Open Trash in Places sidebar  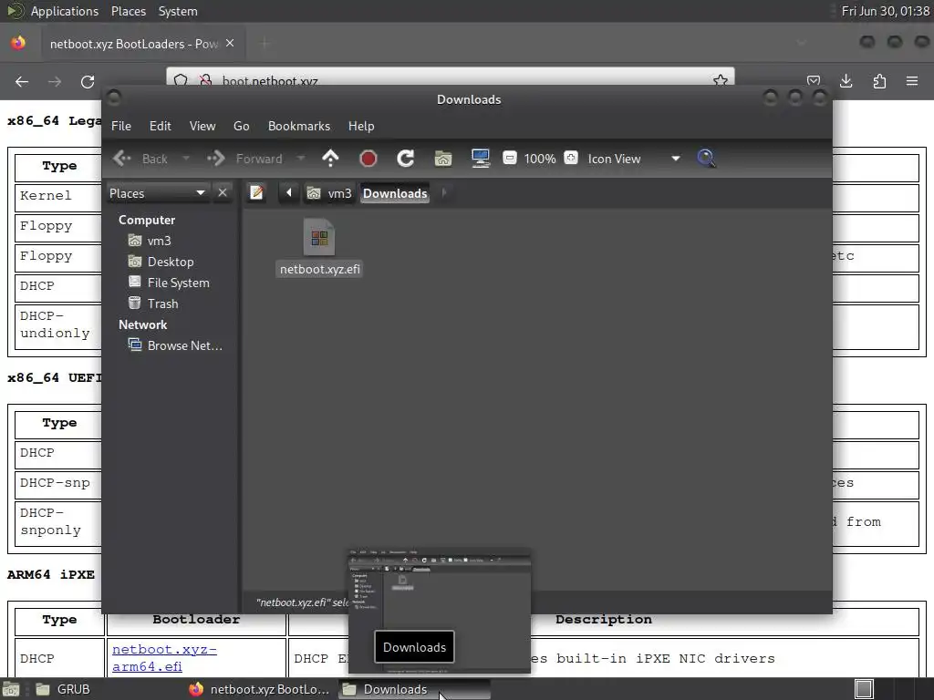click(162, 303)
